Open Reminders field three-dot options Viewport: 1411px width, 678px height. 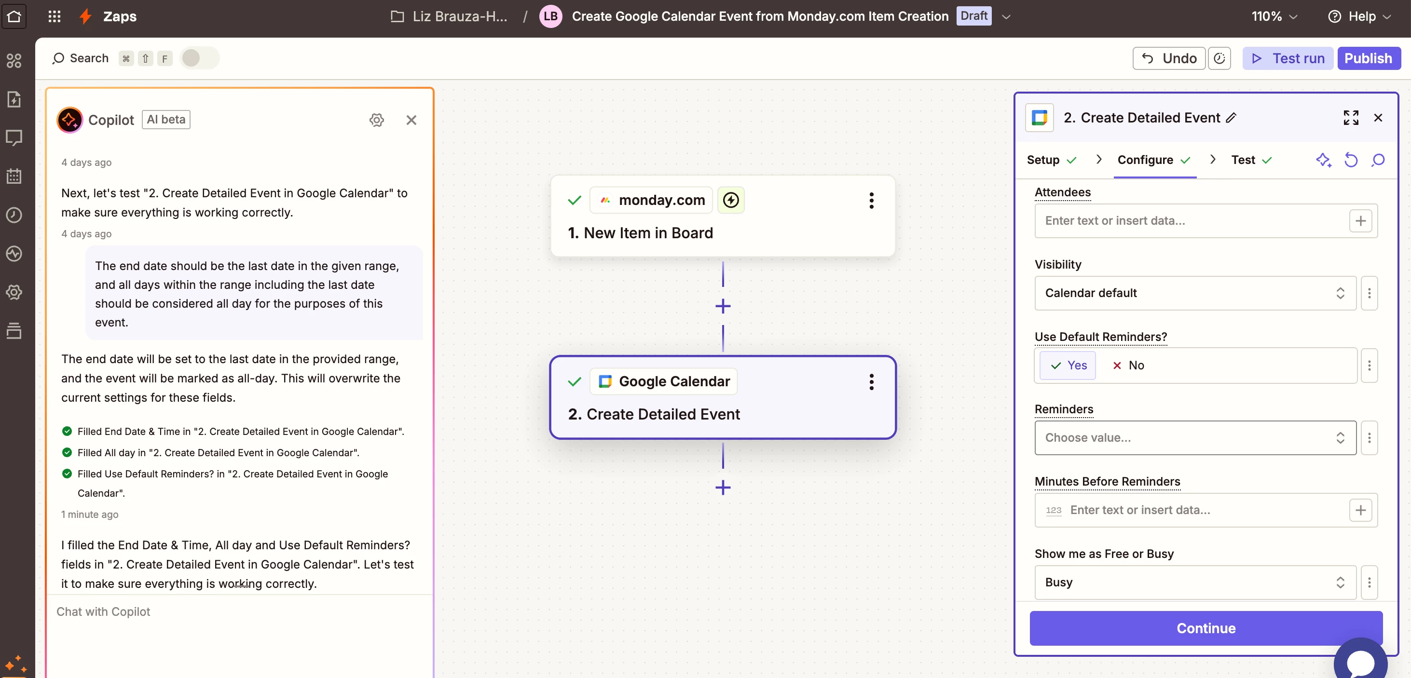click(x=1369, y=437)
